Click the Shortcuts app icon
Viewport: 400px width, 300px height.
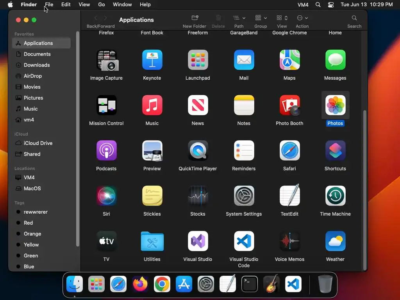pyautogui.click(x=335, y=150)
